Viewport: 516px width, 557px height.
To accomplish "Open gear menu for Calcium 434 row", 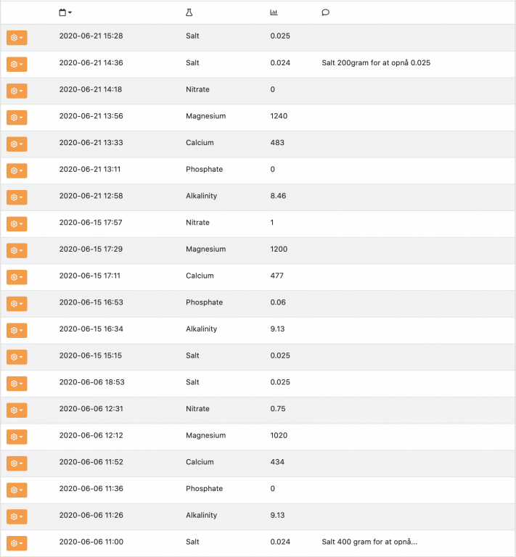I will click(x=17, y=463).
